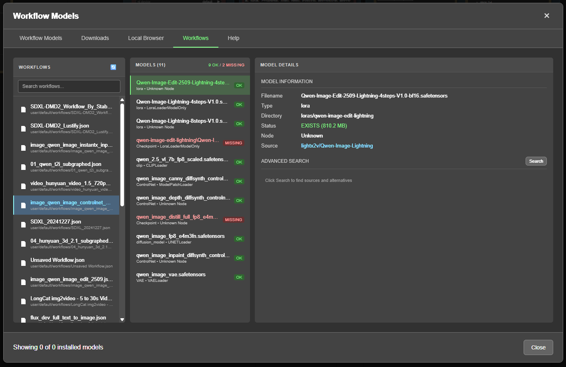Screen dimensions: 566x367
Task: Click file icon of SDXL-DMD2_Lustify.json
Action: click(23, 129)
